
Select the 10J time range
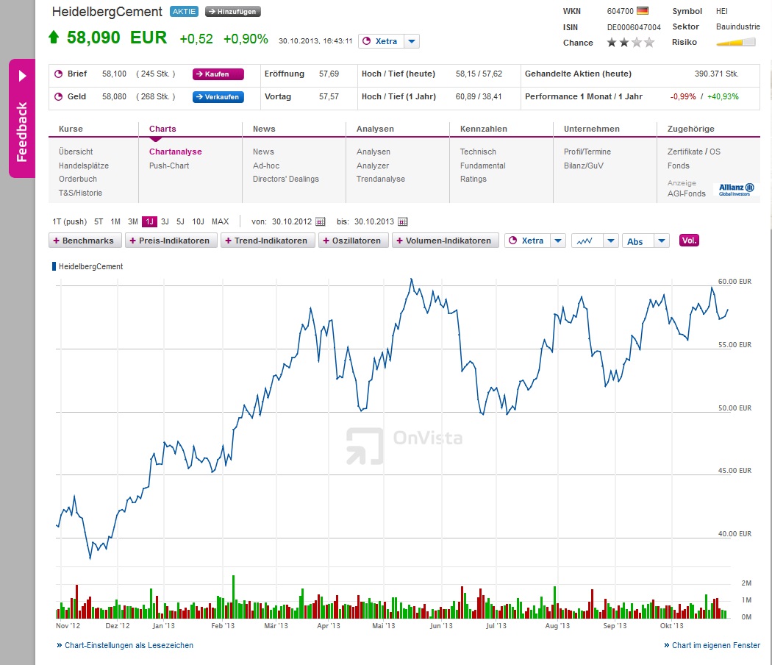[x=198, y=221]
